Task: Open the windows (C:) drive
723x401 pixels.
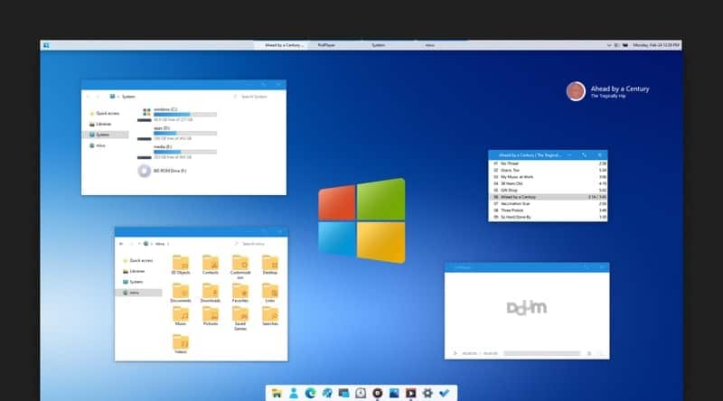Action: [x=177, y=115]
